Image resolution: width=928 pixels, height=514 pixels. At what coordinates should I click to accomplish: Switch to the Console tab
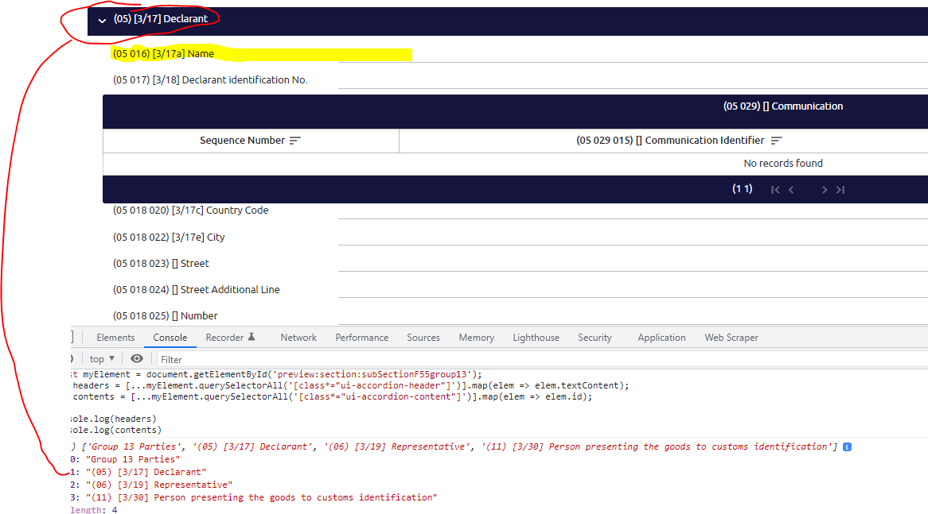(170, 338)
